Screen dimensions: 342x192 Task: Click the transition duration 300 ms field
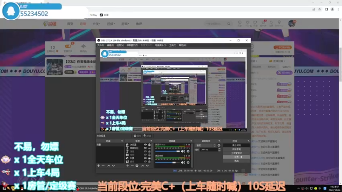coord(209,150)
